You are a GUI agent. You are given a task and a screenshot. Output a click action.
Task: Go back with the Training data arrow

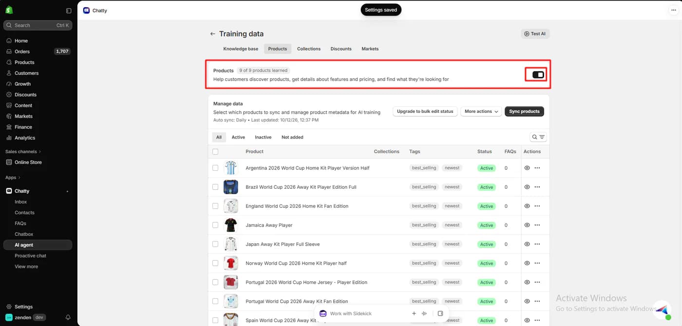212,34
